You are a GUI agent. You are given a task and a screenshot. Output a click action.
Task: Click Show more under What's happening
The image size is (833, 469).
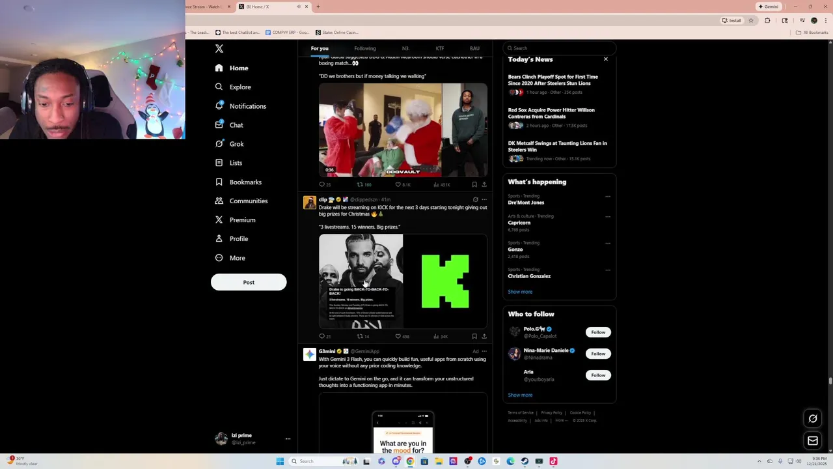[520, 292]
